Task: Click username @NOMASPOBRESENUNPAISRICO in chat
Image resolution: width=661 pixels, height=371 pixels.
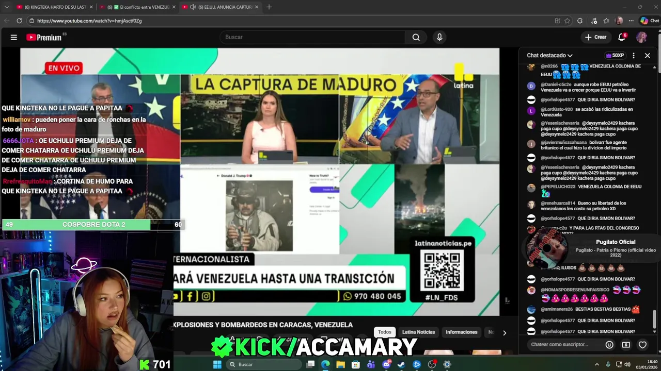Action: pyautogui.click(x=575, y=290)
